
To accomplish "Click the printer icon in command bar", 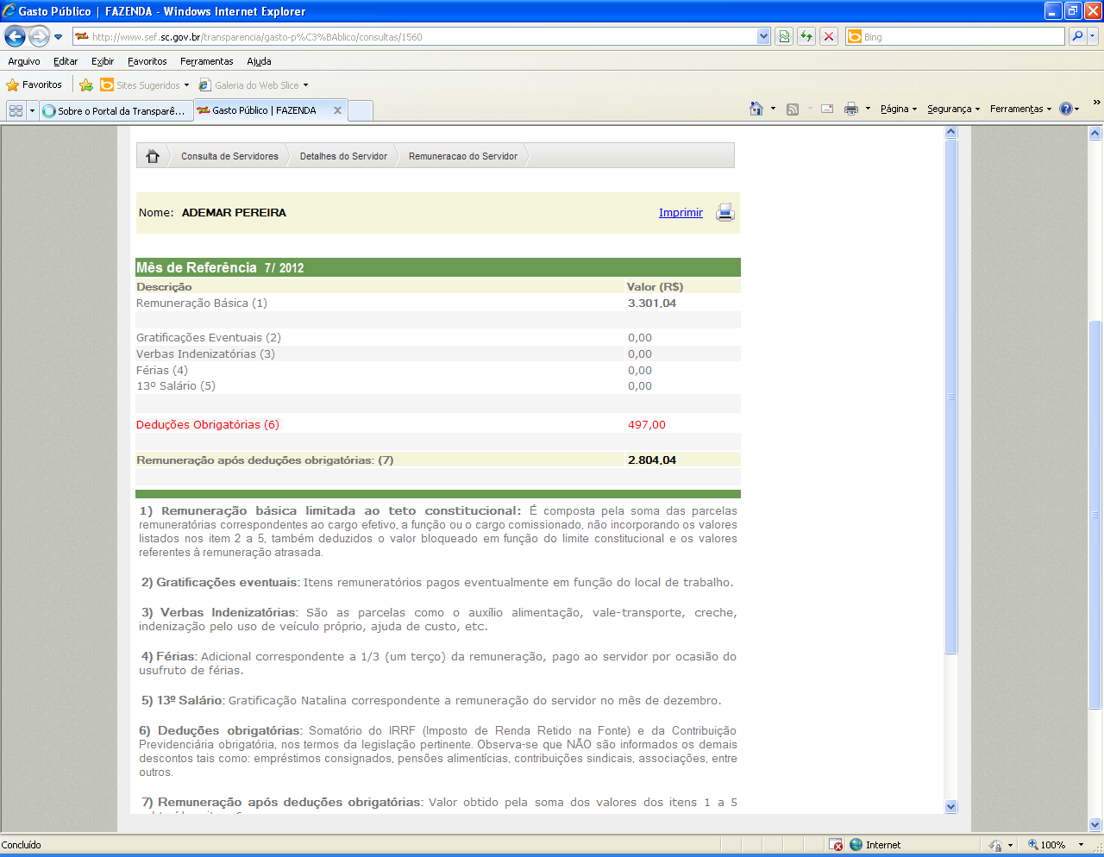I will (x=851, y=109).
